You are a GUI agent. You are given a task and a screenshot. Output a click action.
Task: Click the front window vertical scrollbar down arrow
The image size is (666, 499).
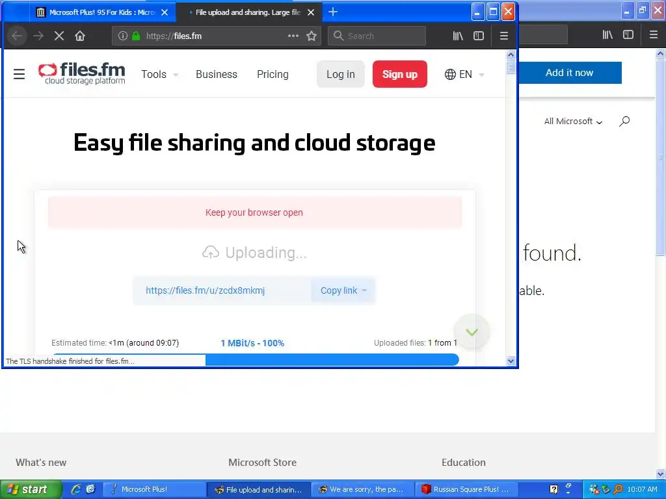coord(511,361)
